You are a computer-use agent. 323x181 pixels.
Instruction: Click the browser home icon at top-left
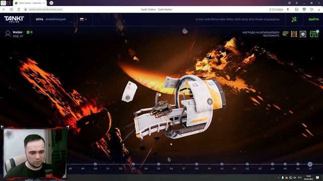point(4,3)
